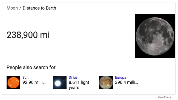The image size is (178, 100).
Task: Click the Feedback link below the card
Action: 165,97
